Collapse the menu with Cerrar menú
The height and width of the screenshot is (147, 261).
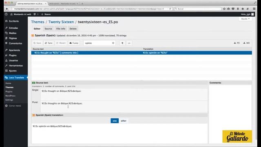[13, 106]
